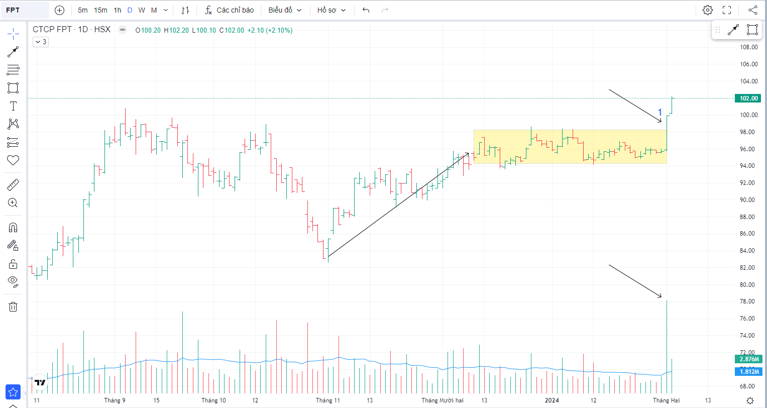Select the rectangle shapes tool in left sidebar

pos(13,88)
